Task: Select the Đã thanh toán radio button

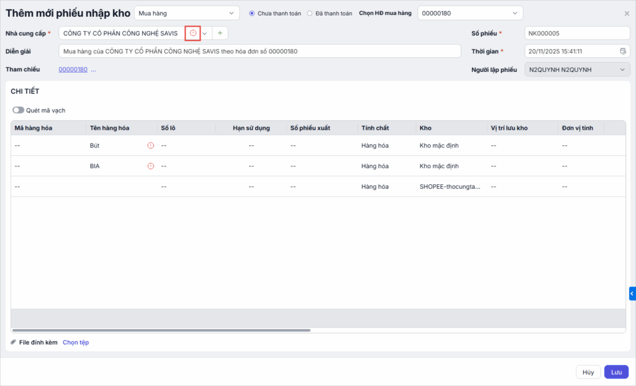Action: tap(309, 13)
